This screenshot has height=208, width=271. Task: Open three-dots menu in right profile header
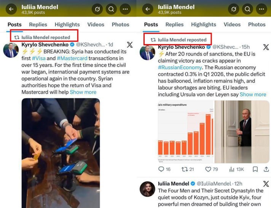click(x=261, y=9)
